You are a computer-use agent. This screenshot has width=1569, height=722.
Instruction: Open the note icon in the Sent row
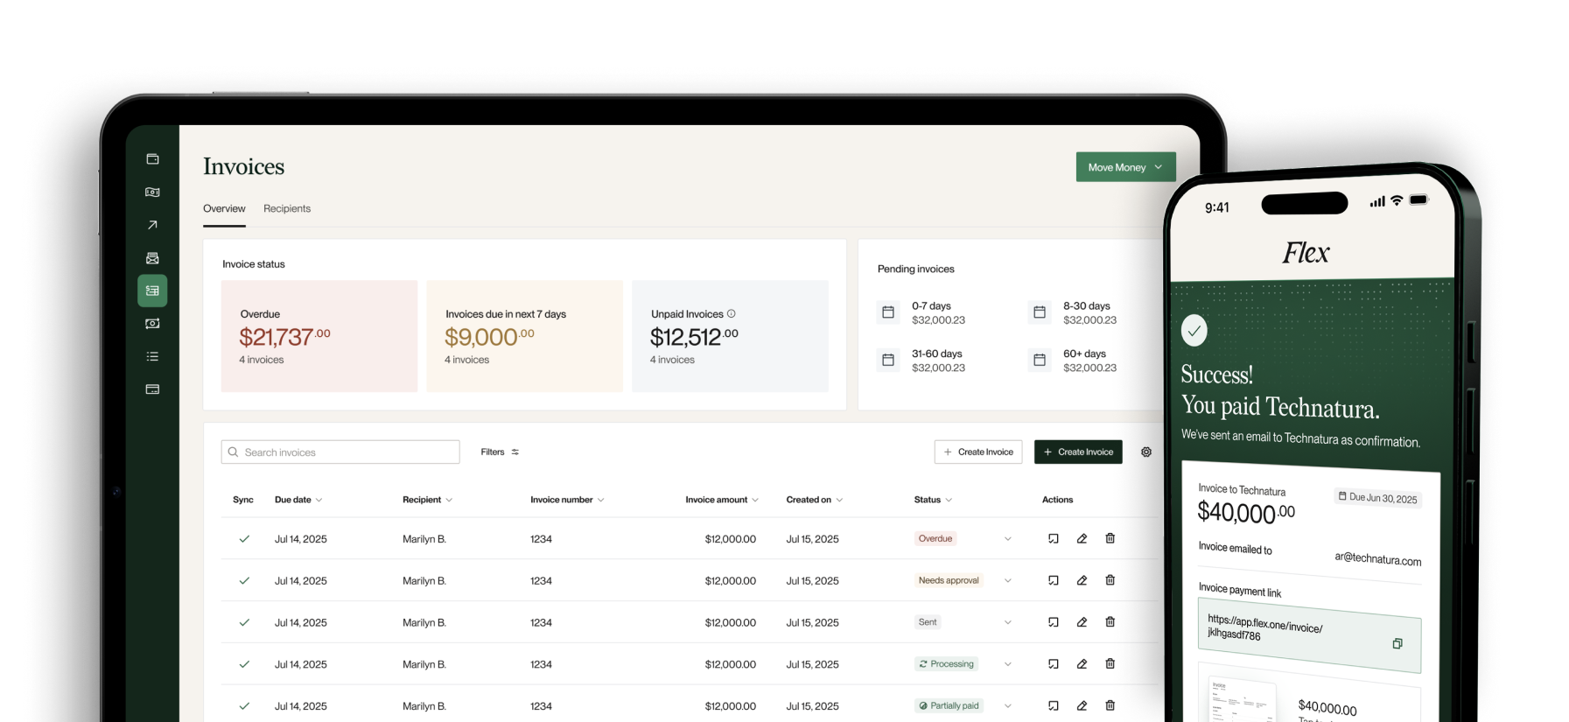[x=1054, y=622]
